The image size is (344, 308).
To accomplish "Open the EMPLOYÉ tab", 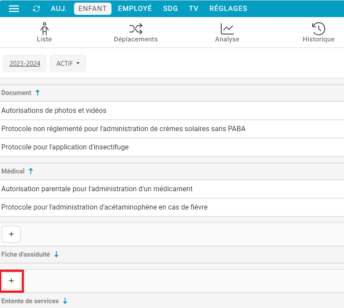I will coord(135,9).
